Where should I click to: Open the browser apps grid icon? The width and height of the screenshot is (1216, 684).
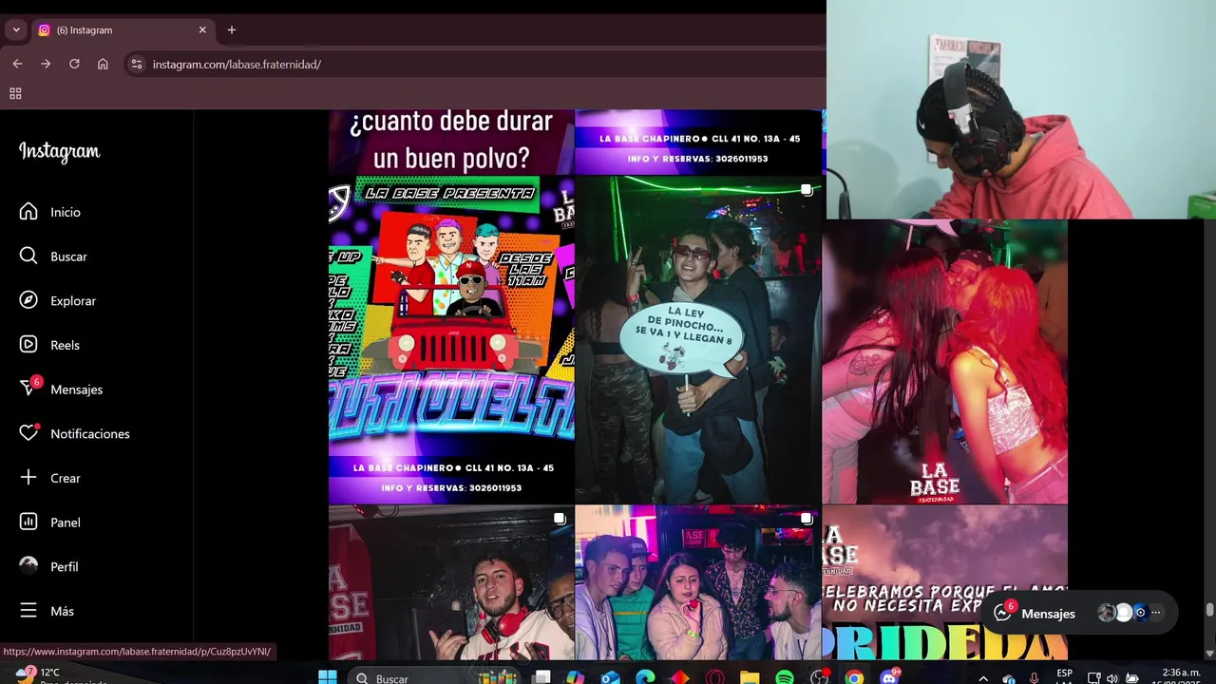tap(15, 93)
